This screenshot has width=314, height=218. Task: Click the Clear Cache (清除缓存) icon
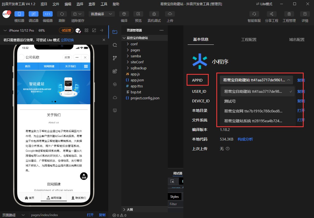pos(77,14)
